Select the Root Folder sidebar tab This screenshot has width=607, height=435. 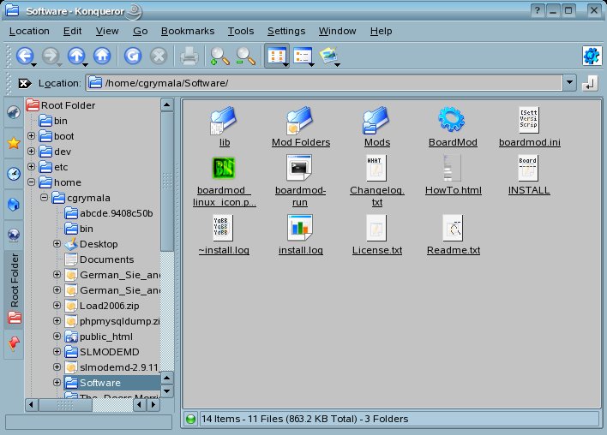tap(14, 289)
